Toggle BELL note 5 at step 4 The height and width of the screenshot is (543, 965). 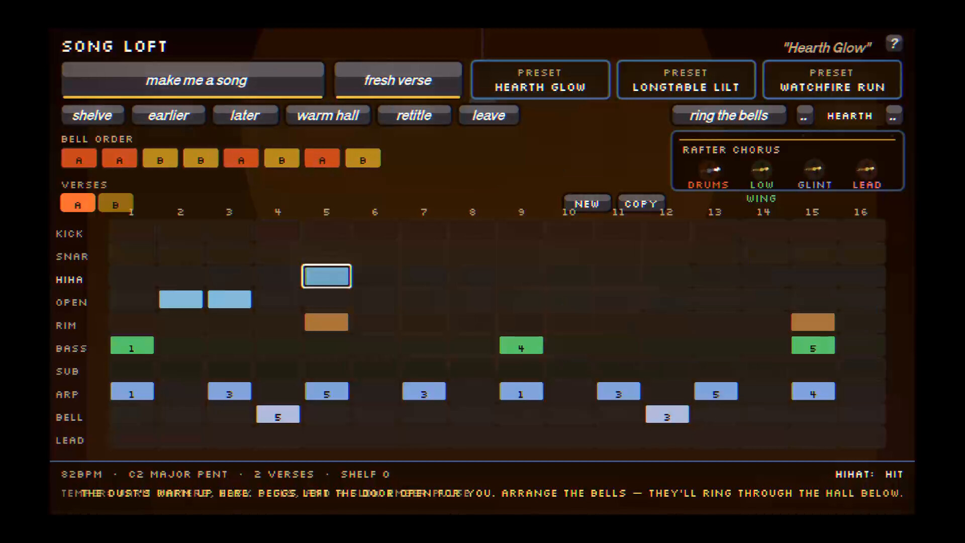(278, 414)
